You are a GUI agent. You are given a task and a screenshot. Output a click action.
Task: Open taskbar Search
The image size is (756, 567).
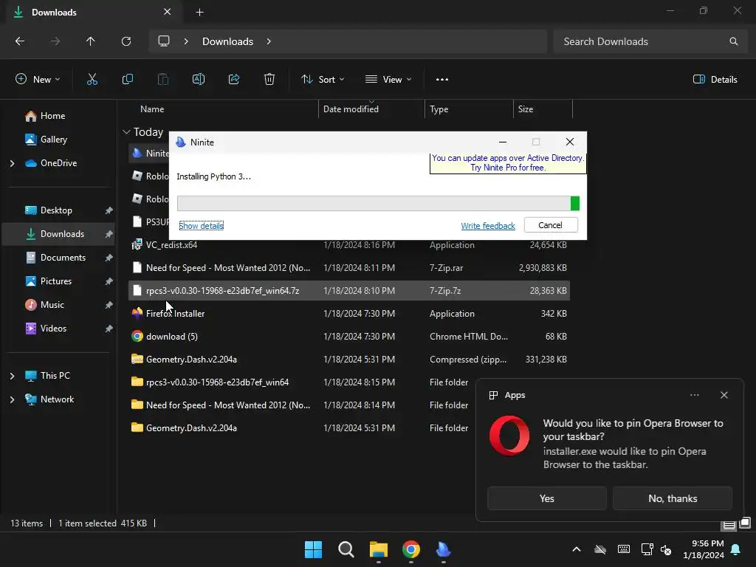click(346, 549)
